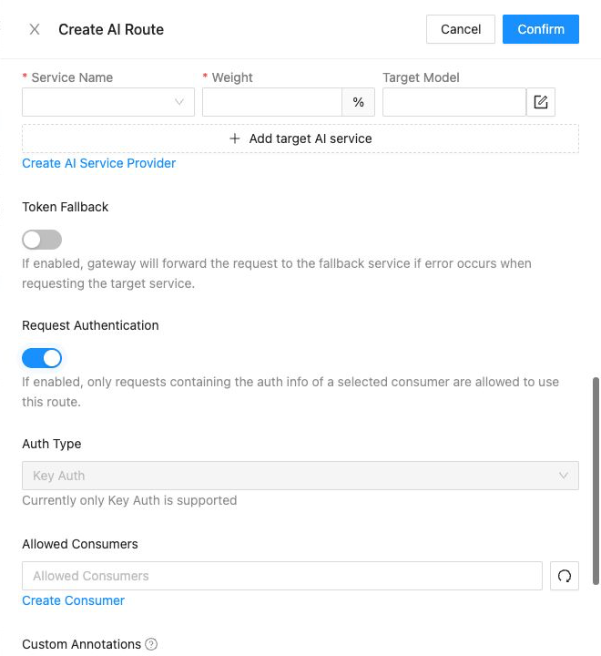Image resolution: width=601 pixels, height=656 pixels.
Task: Open the Service Name dropdown
Action: 108,102
